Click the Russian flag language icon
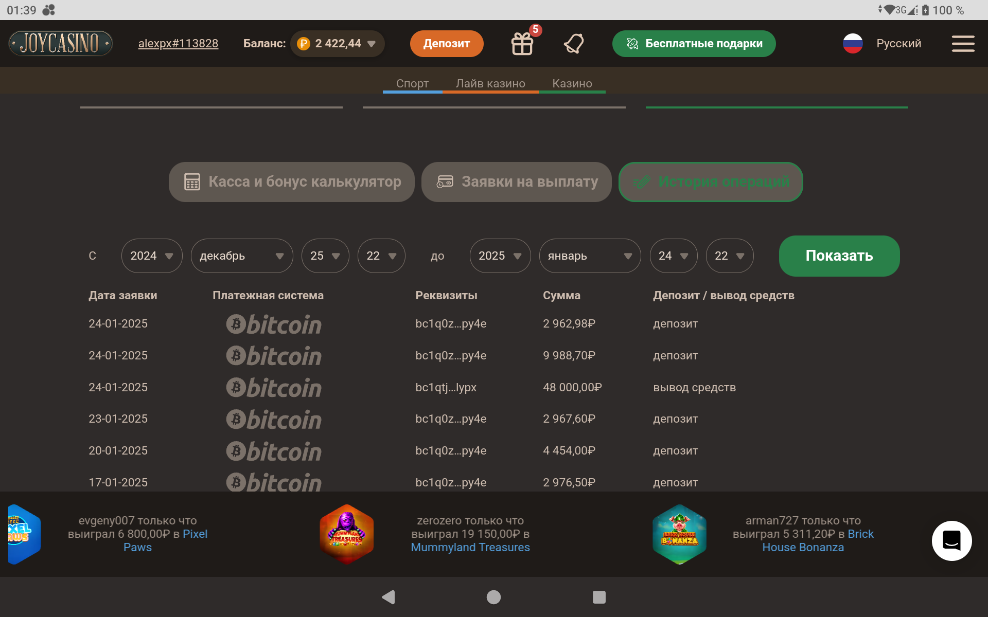 click(853, 44)
